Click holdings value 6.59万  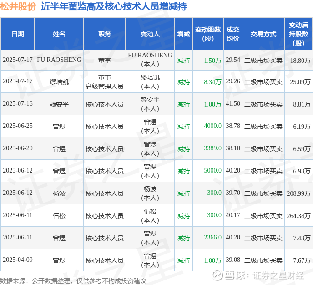click(x=302, y=149)
